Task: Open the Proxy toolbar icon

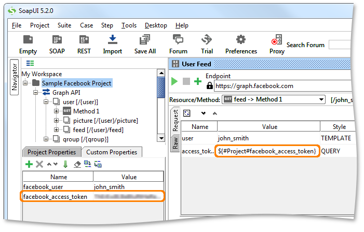Action: 277,45
